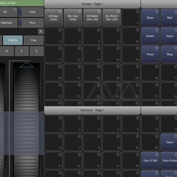
Task: Select the [6x Mac 2000 group
Action: 73,18
